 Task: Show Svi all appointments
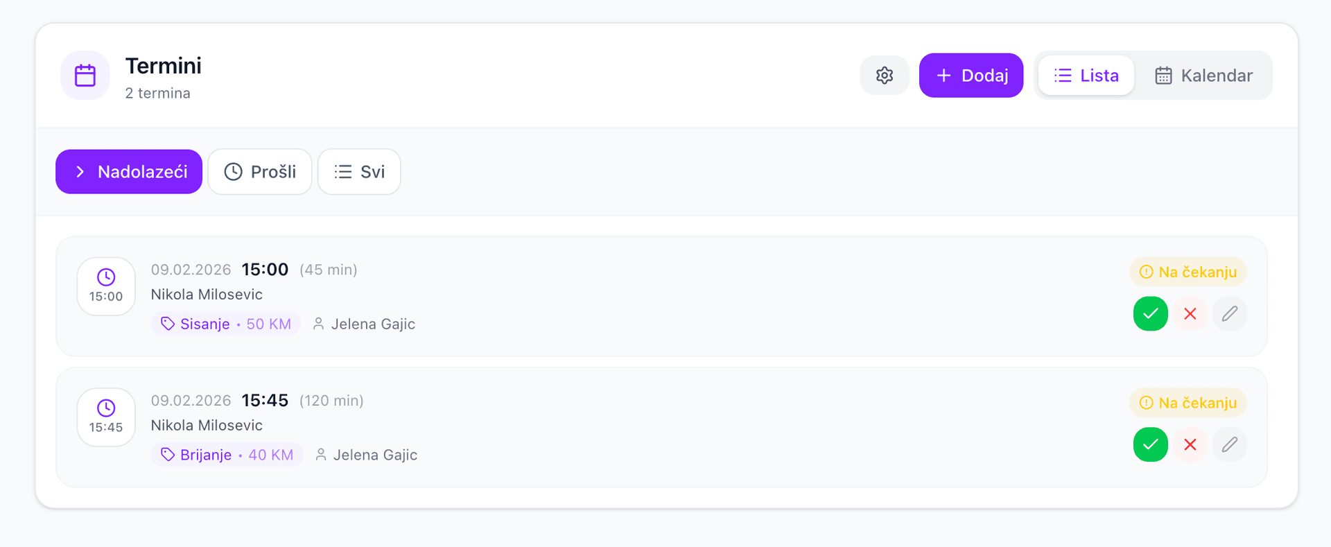tap(359, 172)
